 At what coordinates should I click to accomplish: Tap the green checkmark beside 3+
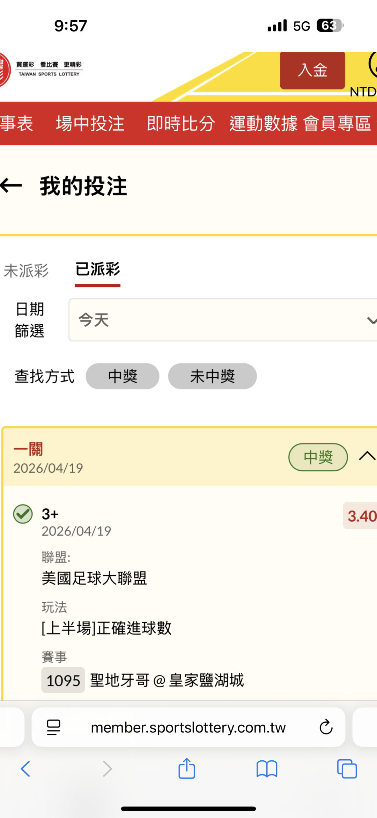(x=23, y=514)
